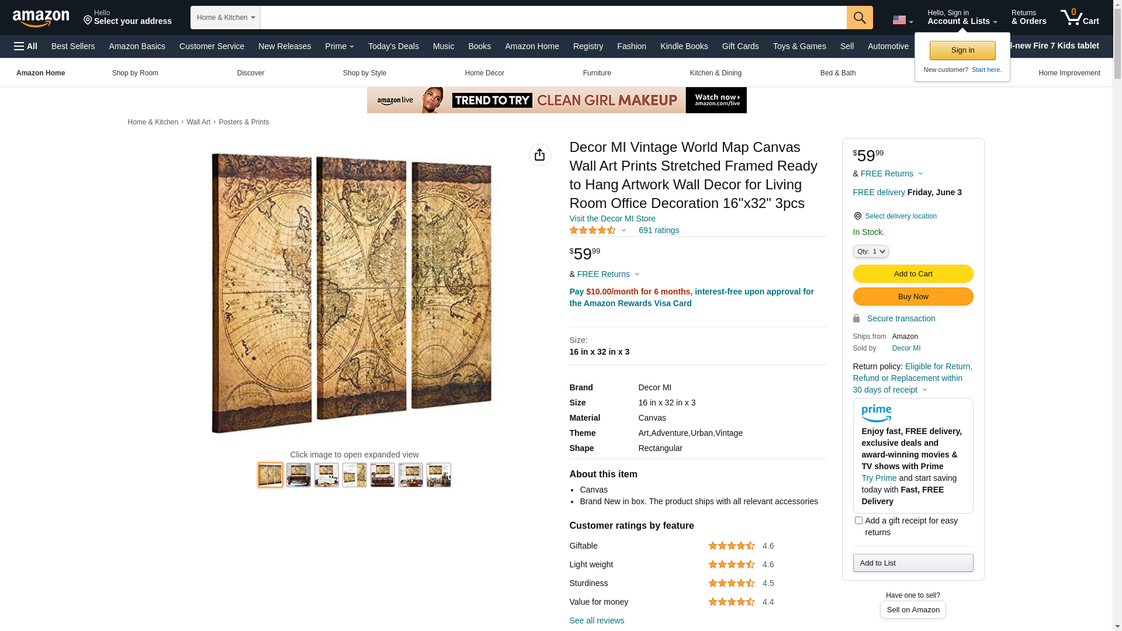Click the share icon beside product image
Viewport: 1122px width, 631px height.
tap(539, 155)
